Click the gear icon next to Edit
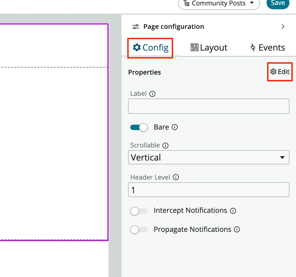Image resolution: width=296 pixels, height=277 pixels. point(273,72)
